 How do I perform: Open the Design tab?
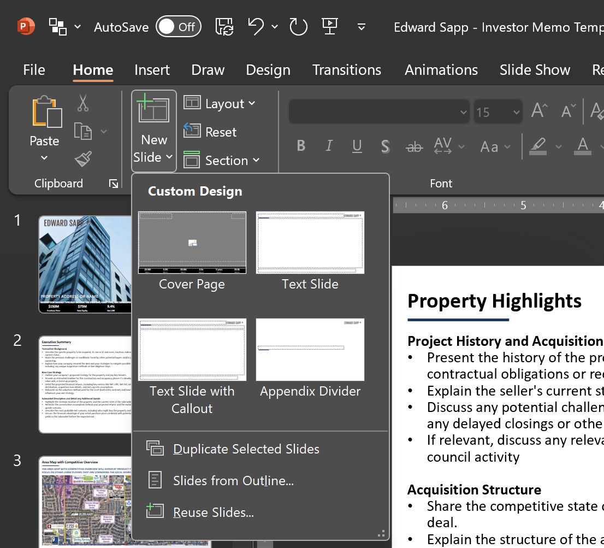pos(268,70)
